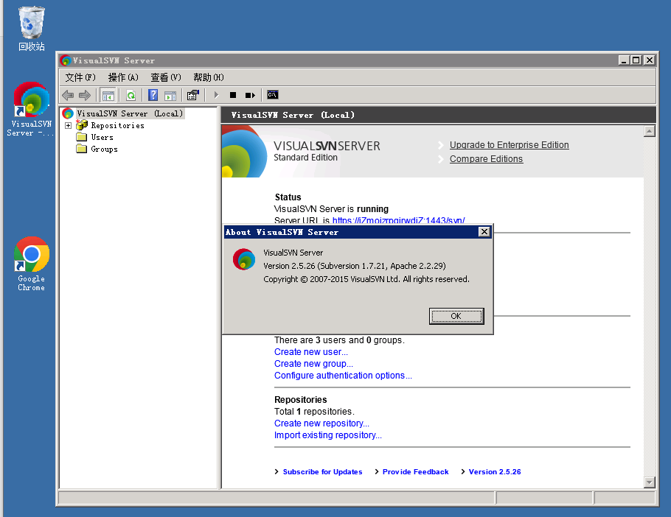
Task: Open the 帮助(H) menu
Action: pyautogui.click(x=209, y=77)
